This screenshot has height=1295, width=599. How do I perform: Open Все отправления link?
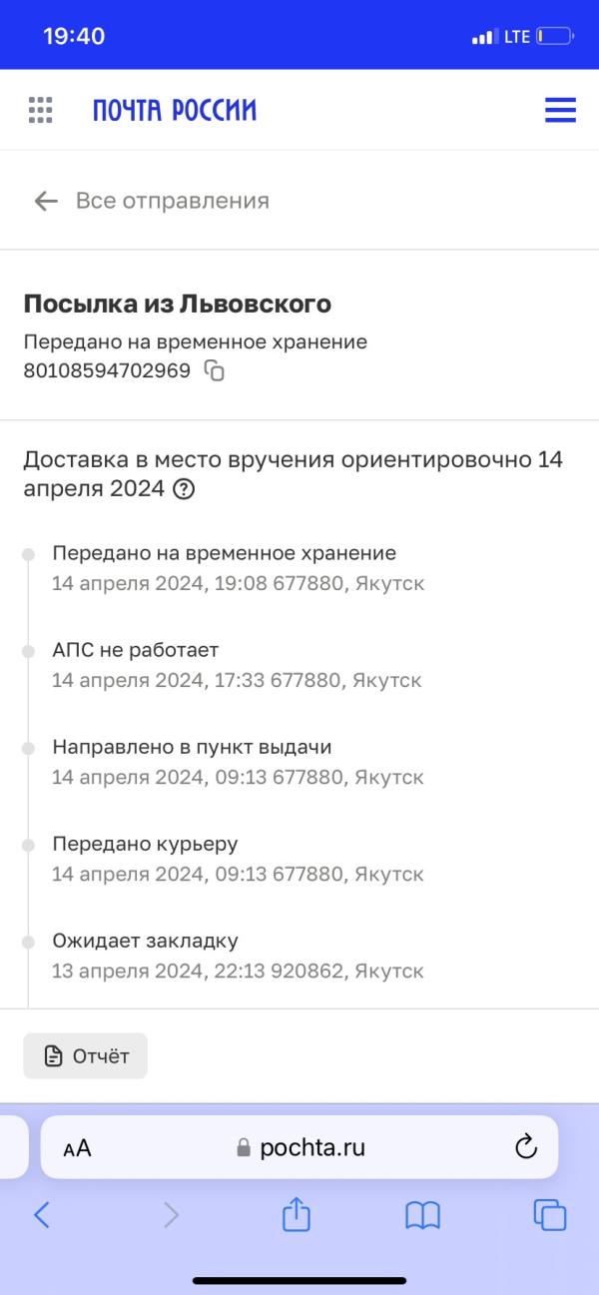click(173, 201)
